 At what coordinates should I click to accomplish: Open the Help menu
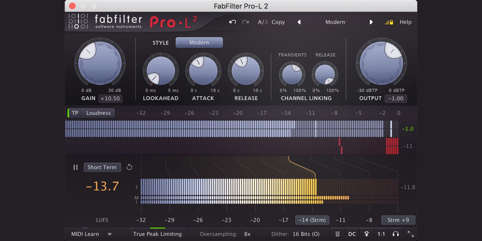pos(405,22)
